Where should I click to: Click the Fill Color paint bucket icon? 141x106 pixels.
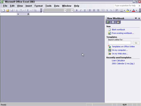[x=128, y=10]
